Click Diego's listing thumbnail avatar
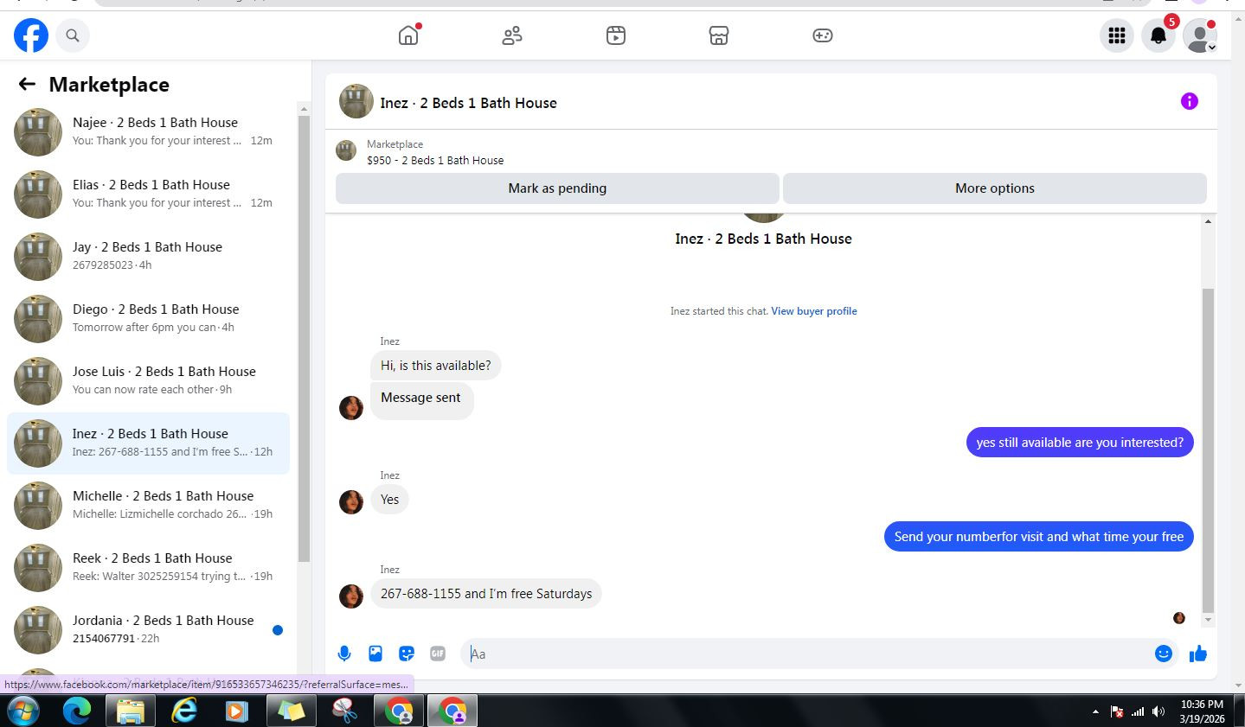This screenshot has height=727, width=1245. [38, 319]
